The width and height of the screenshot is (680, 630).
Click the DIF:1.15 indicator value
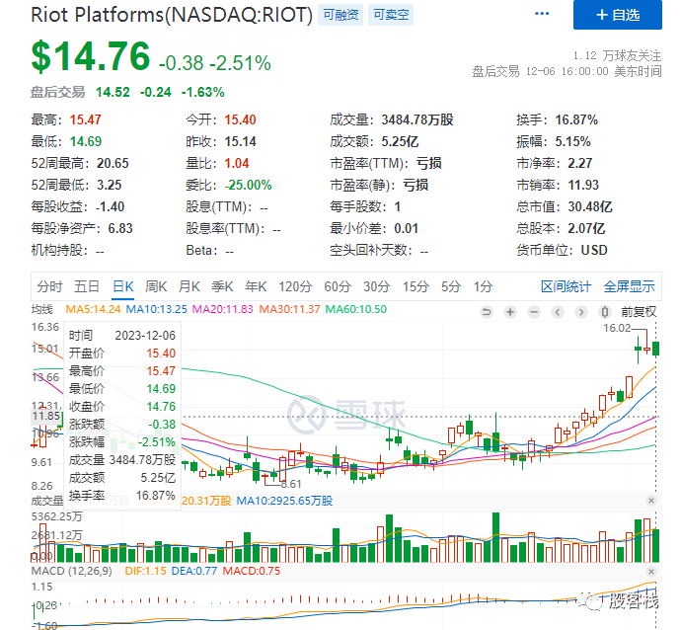146,571
